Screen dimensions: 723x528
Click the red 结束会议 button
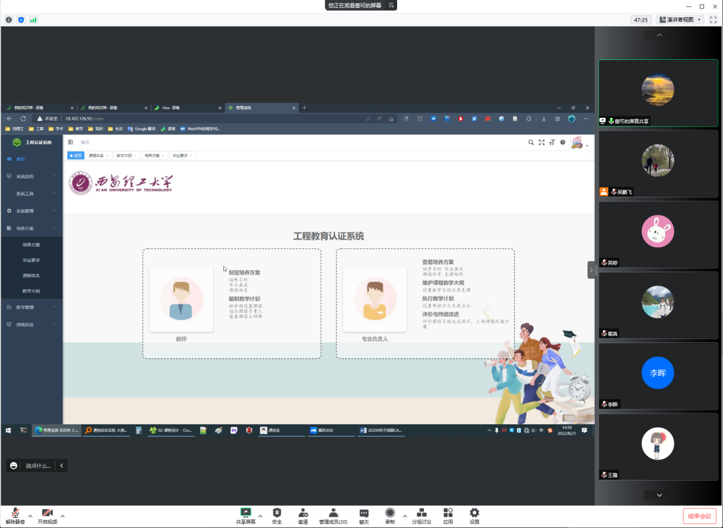(699, 516)
